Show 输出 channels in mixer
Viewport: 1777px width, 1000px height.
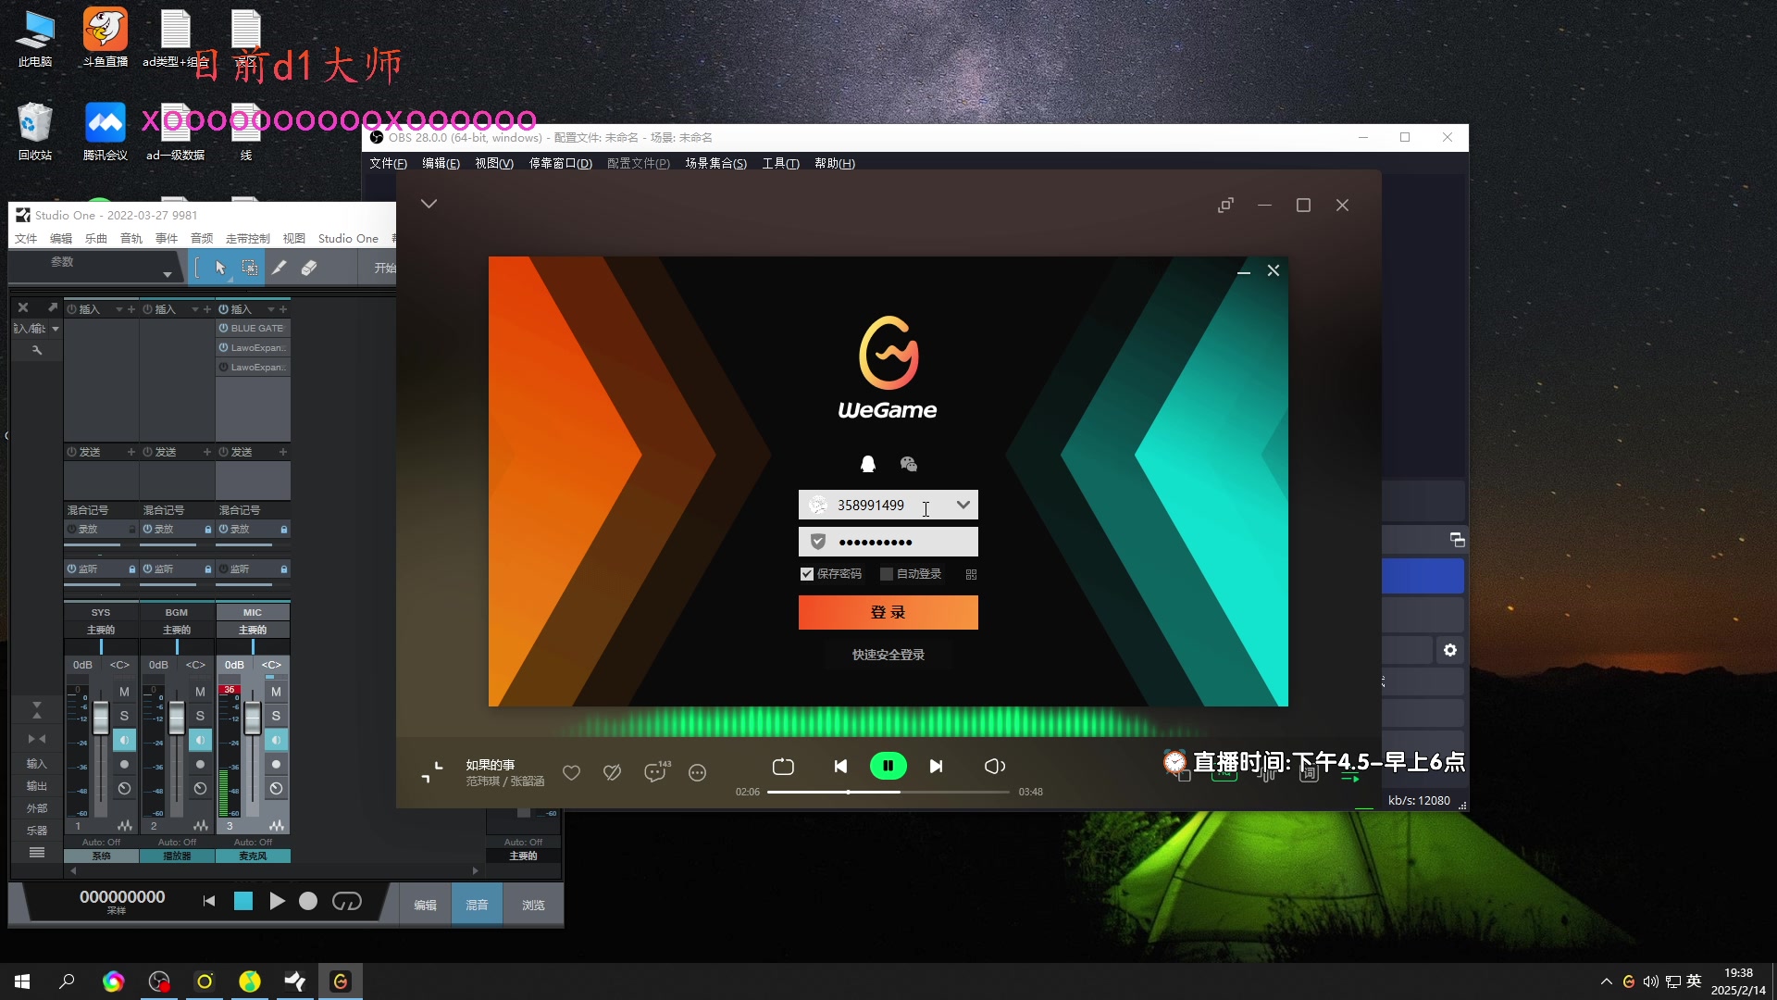(36, 786)
